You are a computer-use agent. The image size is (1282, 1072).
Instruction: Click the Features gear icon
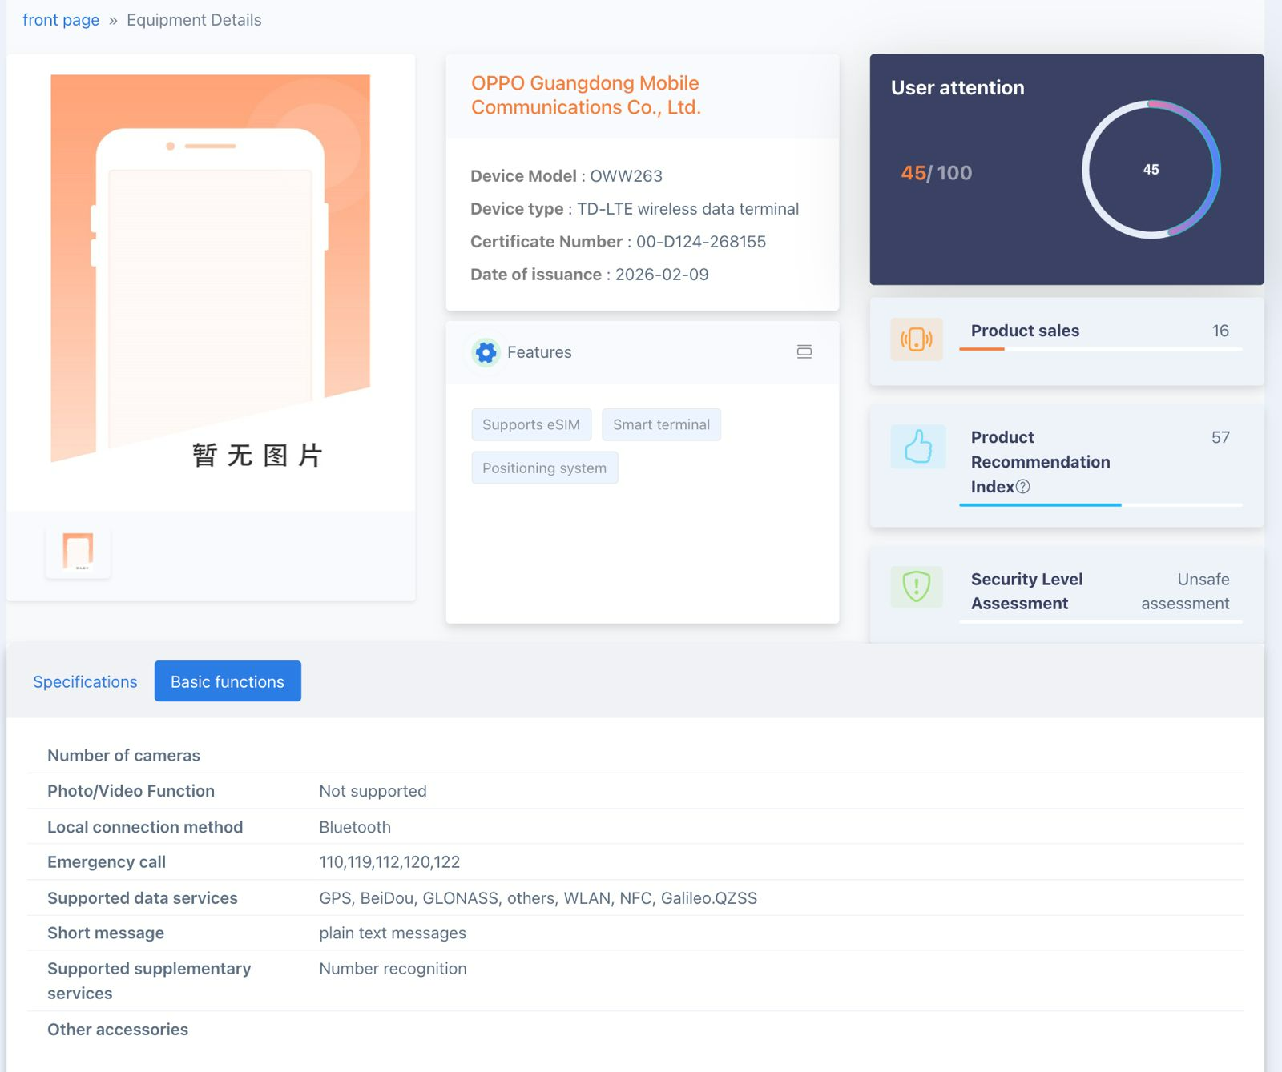click(486, 352)
